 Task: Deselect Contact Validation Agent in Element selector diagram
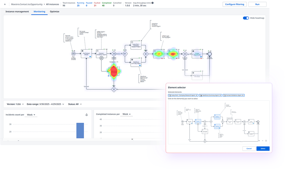coord(198,122)
